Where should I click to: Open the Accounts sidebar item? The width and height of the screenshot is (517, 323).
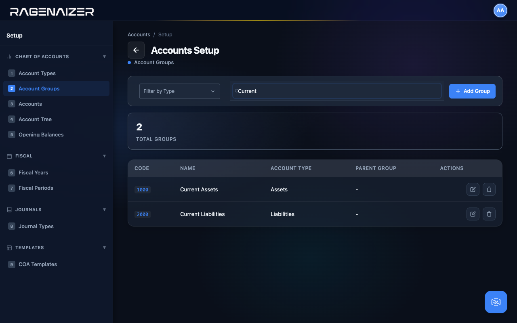click(56, 104)
